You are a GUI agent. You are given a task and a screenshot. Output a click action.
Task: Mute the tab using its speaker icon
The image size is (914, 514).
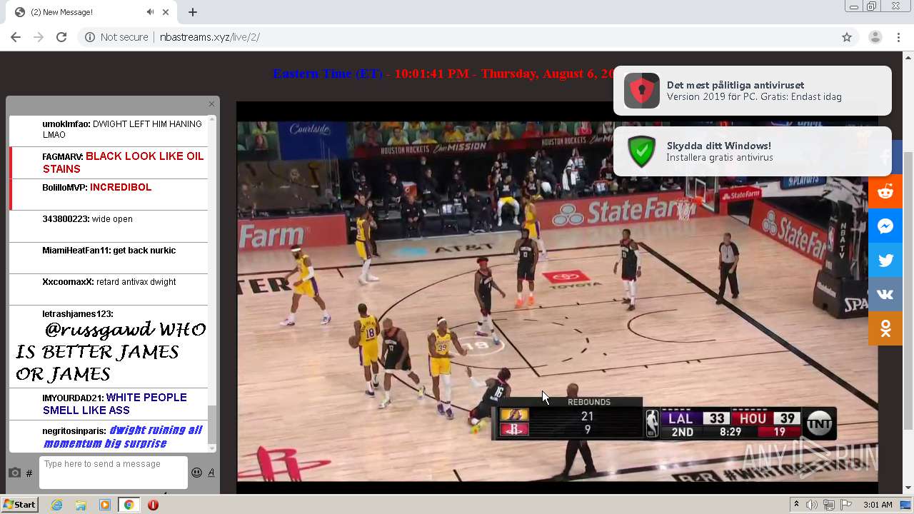pos(150,12)
